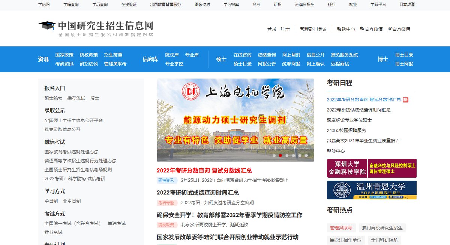Open headline 确保安全开学 教育部部署疫情防控

click(x=229, y=215)
